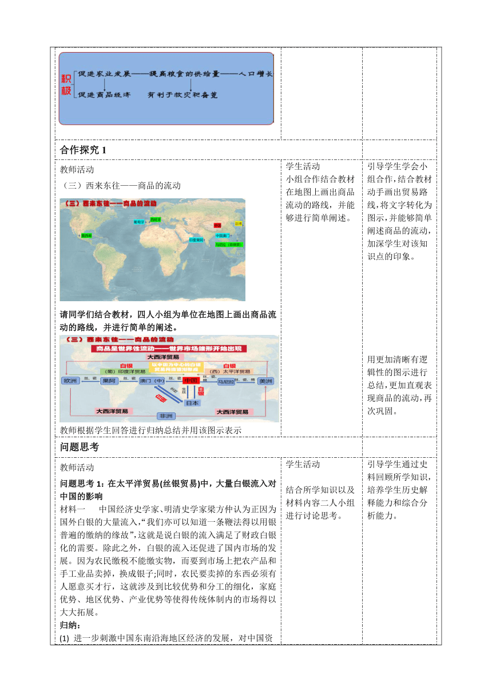Click '教师活动' under the 合作探究 1 section
This screenshot has height=695, width=492.
[x=77, y=169]
